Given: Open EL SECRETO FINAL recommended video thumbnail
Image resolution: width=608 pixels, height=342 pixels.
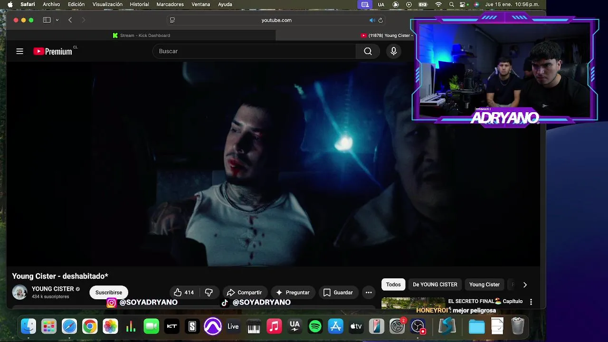Looking at the screenshot, I should coord(413,303).
